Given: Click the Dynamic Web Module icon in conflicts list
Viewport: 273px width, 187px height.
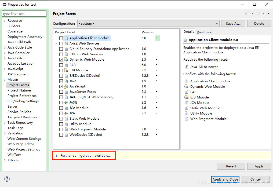Looking at the screenshot, I should [x=186, y=86].
